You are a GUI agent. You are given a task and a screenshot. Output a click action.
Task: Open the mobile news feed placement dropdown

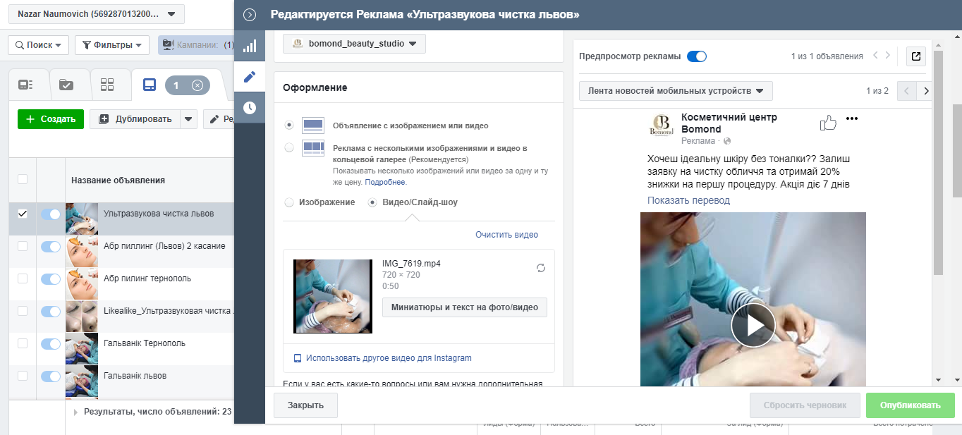[x=676, y=91]
